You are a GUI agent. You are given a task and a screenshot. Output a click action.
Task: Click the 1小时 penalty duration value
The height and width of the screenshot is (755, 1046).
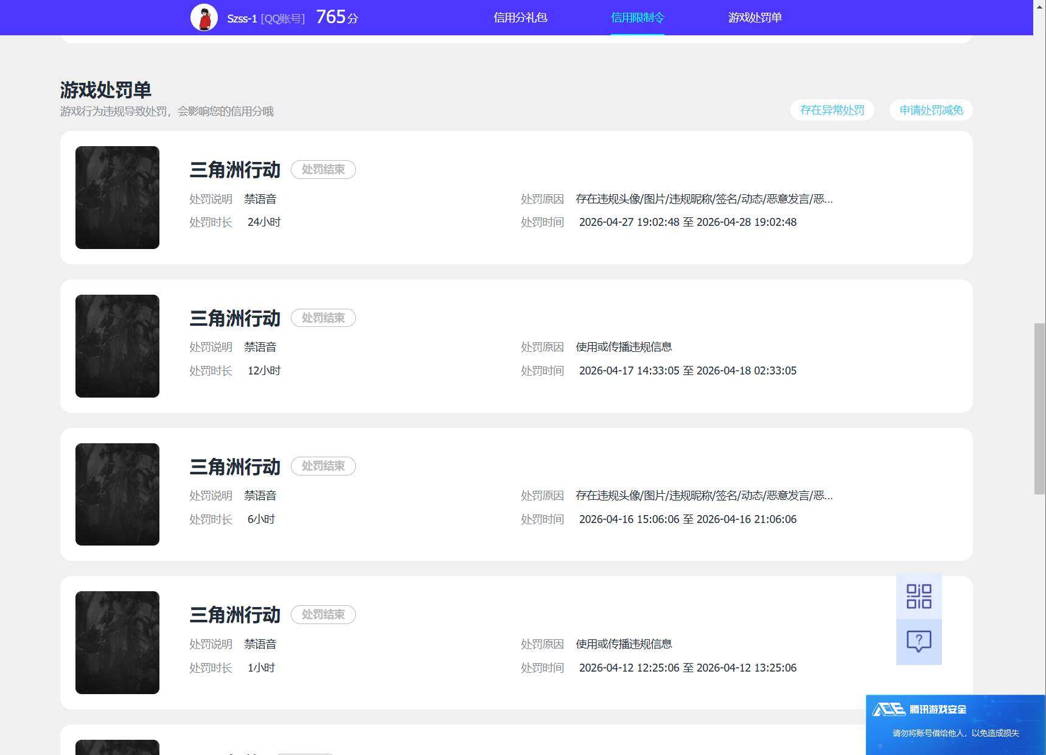261,668
